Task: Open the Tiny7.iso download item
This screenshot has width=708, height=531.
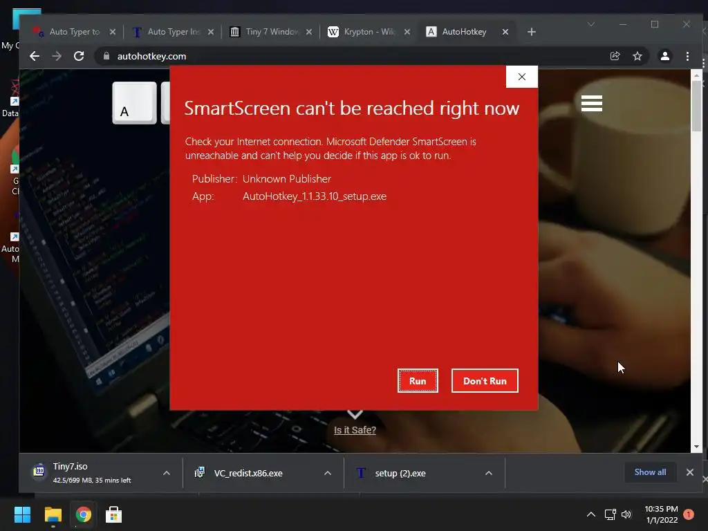Action: click(x=93, y=473)
